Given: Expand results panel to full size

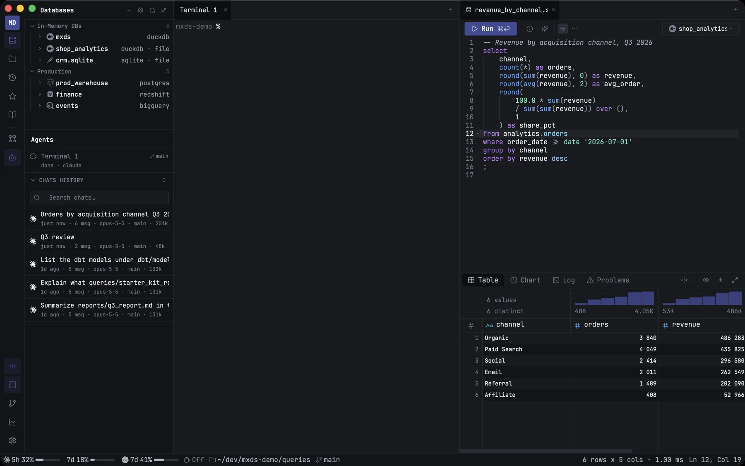Looking at the screenshot, I should [x=735, y=280].
